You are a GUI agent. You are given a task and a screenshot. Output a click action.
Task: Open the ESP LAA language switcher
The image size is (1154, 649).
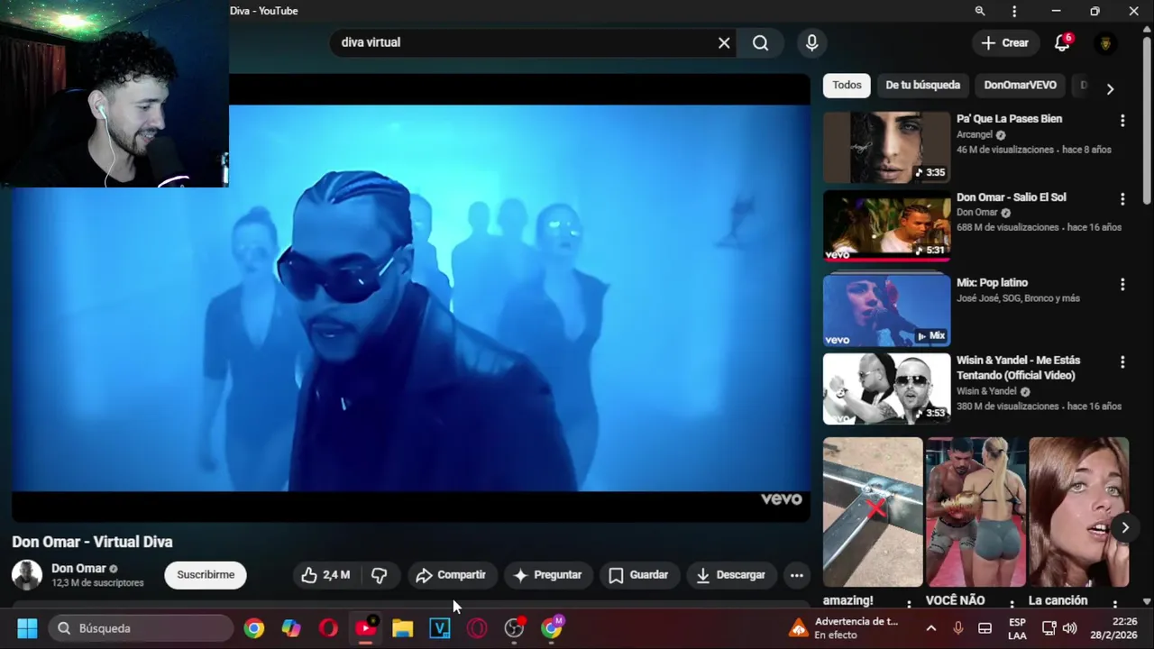coord(1017,628)
